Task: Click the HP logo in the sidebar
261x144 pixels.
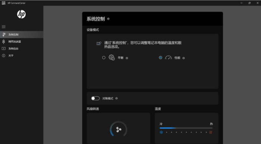Action: tap(21, 14)
